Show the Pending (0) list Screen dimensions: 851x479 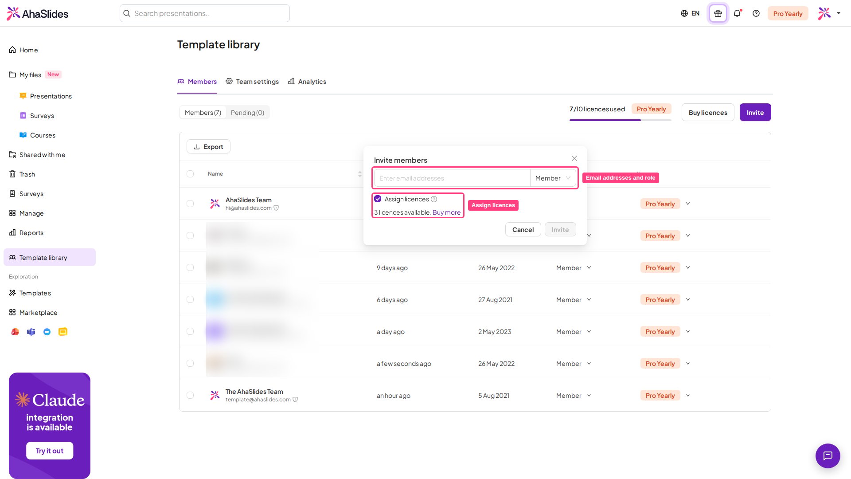(x=247, y=113)
